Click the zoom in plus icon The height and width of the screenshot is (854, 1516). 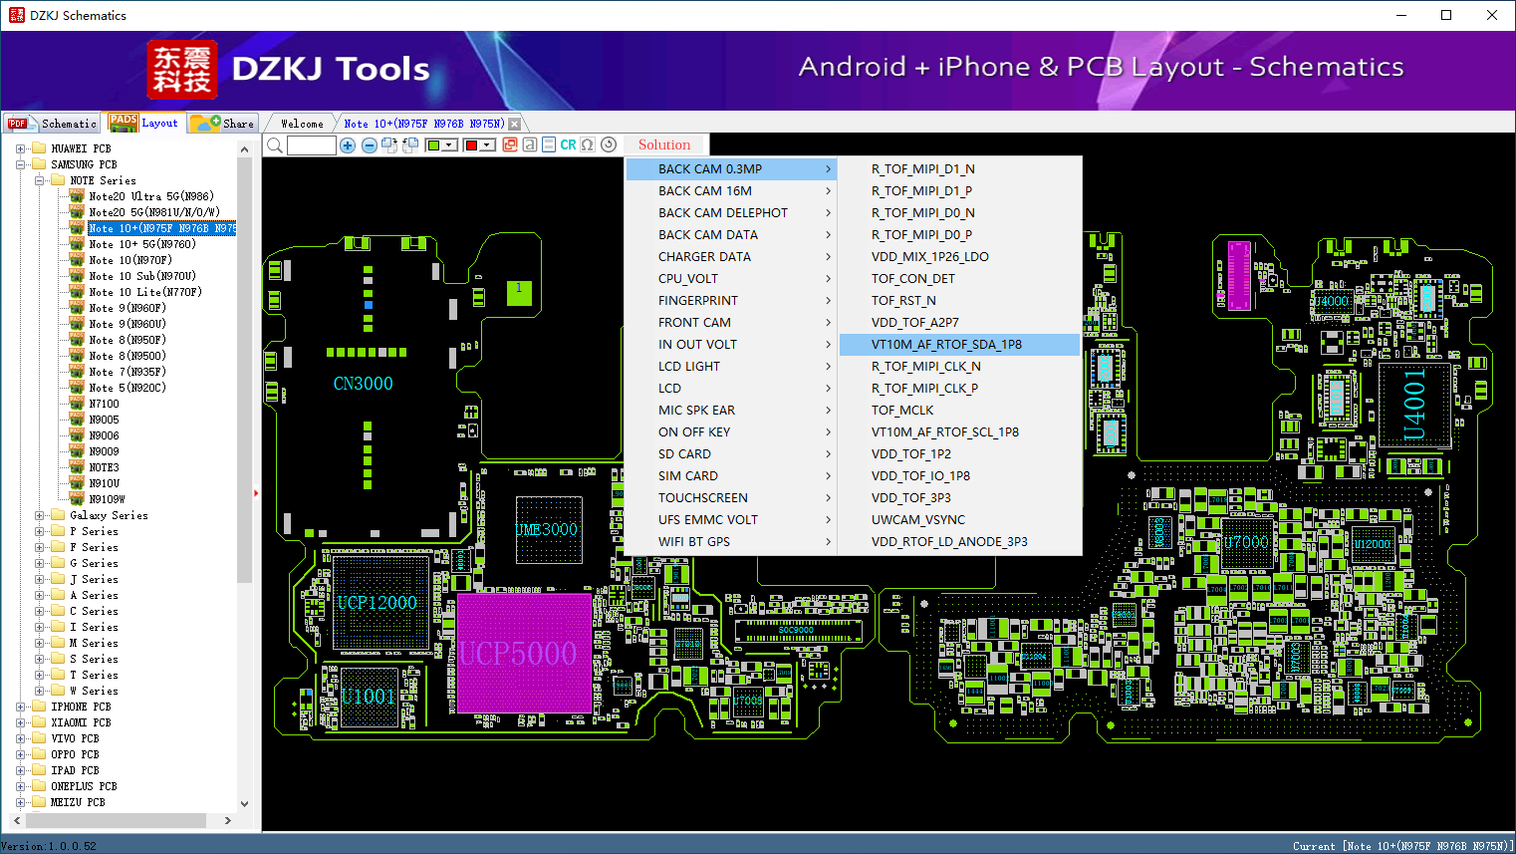(348, 145)
